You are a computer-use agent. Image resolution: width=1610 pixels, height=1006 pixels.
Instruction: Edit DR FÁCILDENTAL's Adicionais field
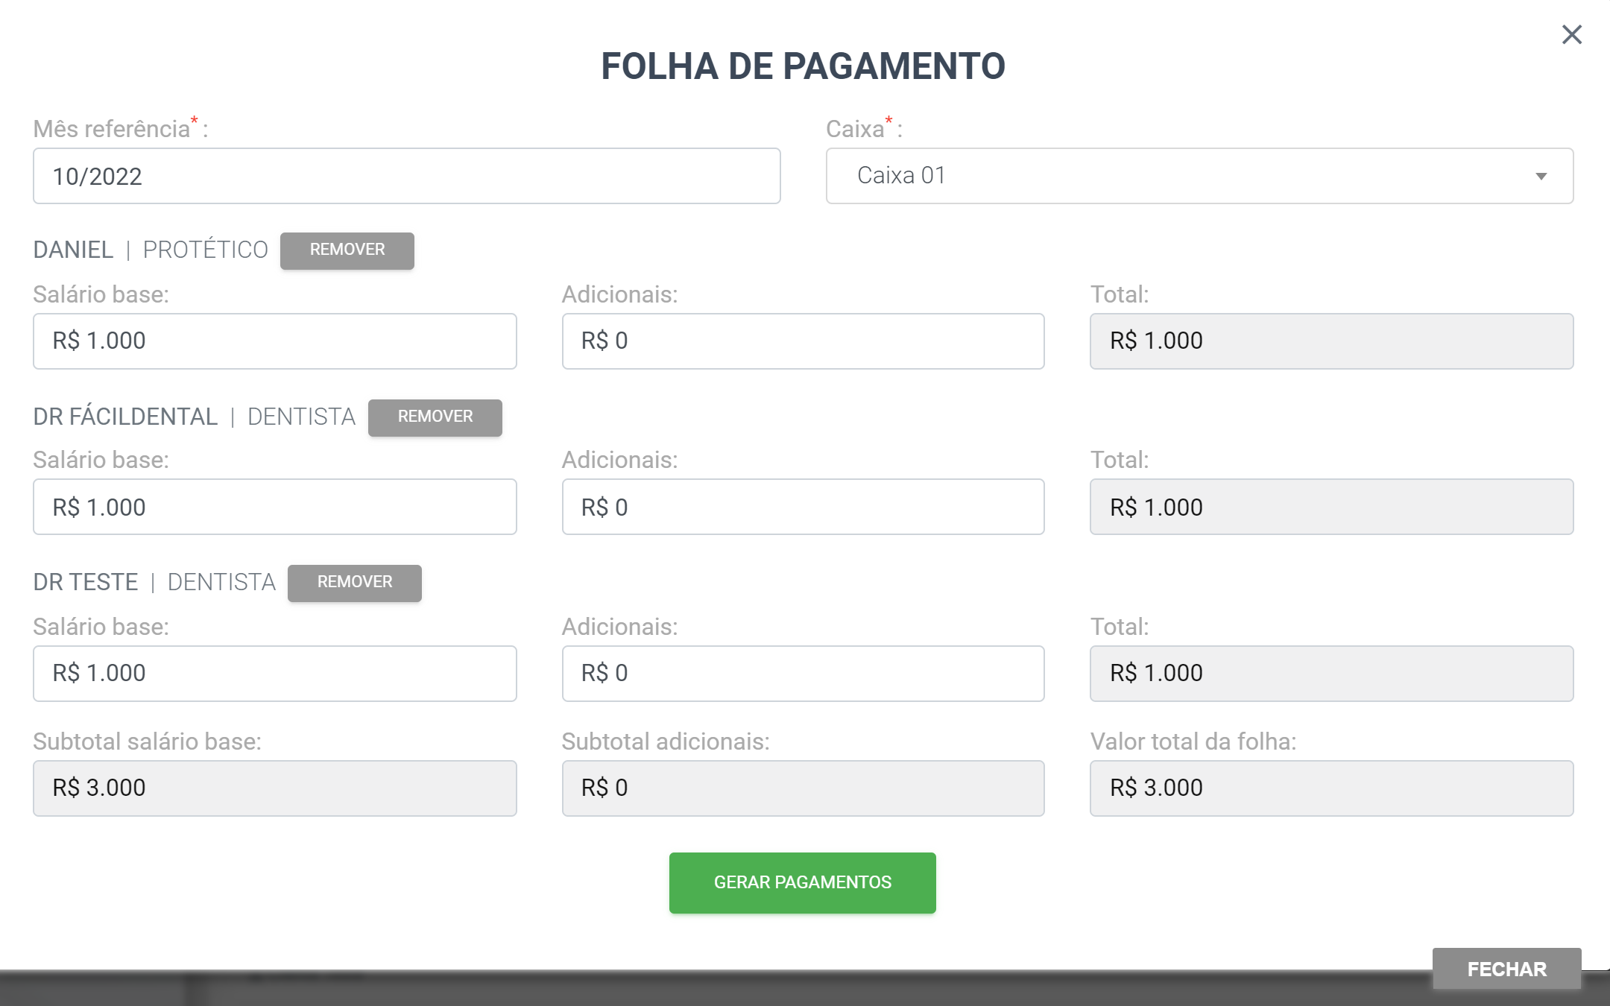803,507
